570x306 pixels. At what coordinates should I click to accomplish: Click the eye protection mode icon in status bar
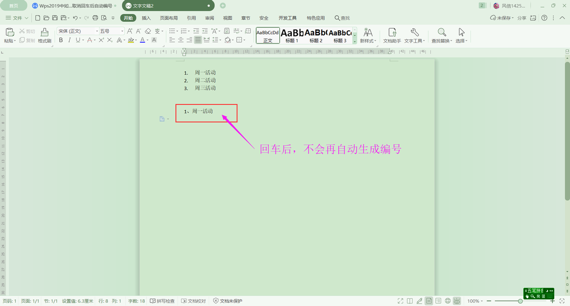pos(457,301)
